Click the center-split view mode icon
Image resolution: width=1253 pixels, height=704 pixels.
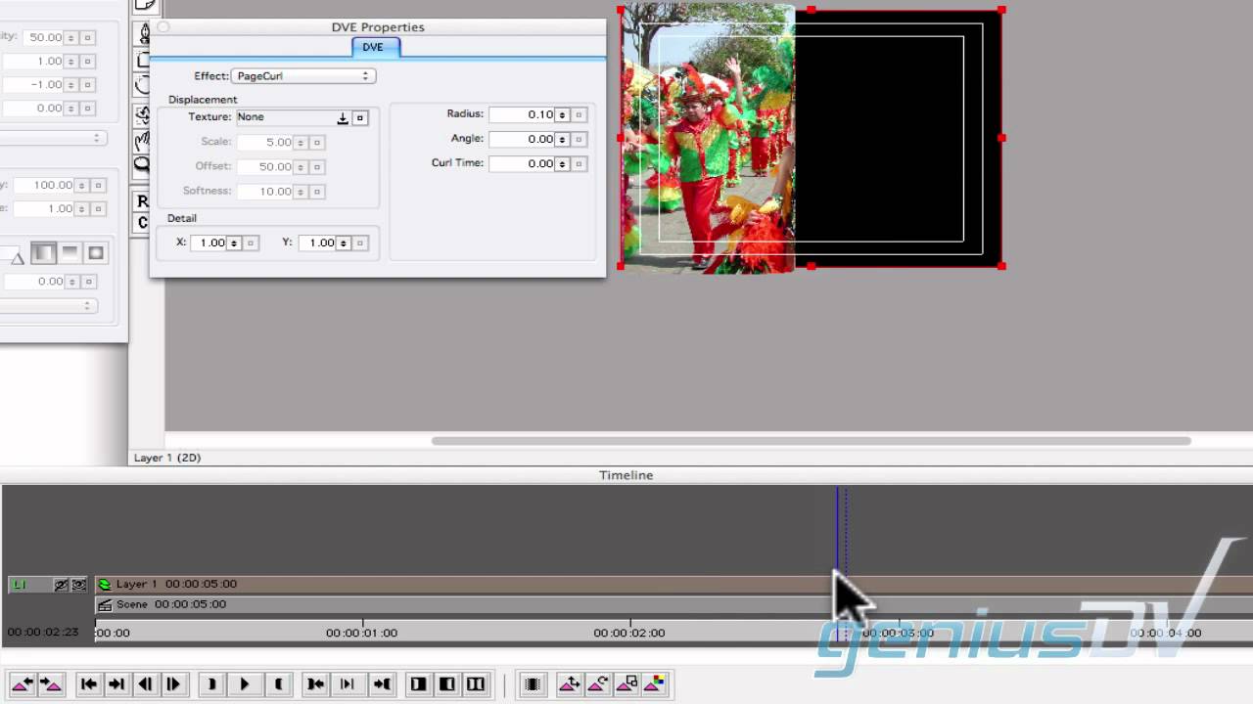click(x=446, y=684)
